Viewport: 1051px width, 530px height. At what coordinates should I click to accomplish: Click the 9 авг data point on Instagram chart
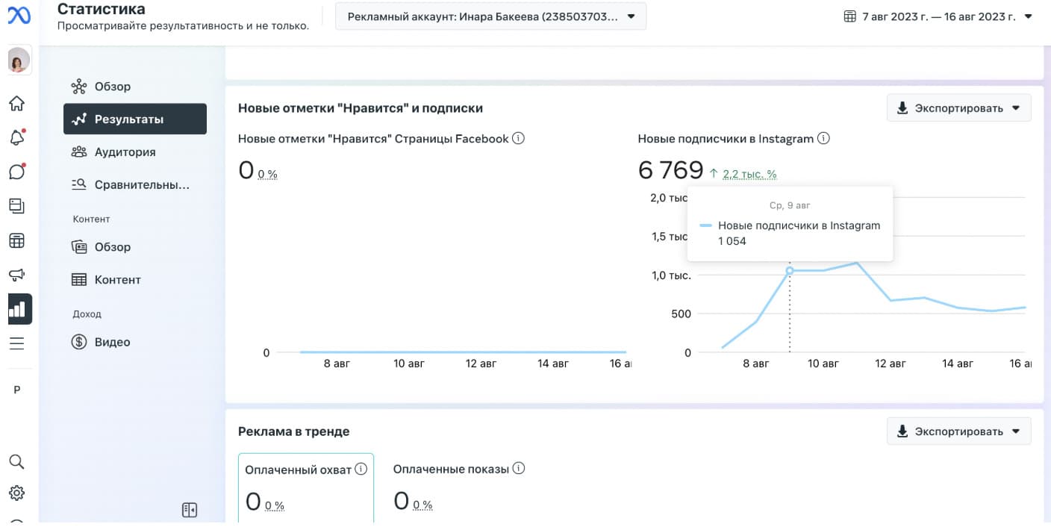click(x=790, y=271)
